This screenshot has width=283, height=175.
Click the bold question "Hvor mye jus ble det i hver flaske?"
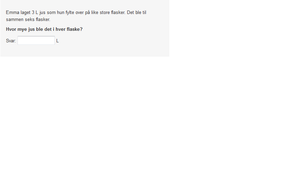(44, 29)
